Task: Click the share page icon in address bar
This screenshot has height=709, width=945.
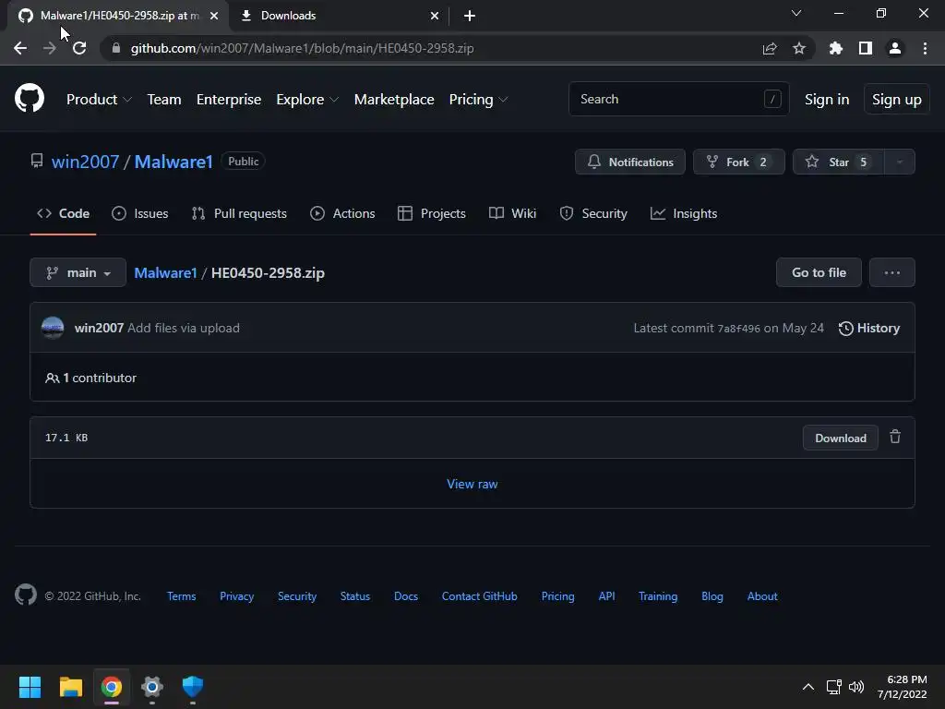Action: click(x=770, y=48)
